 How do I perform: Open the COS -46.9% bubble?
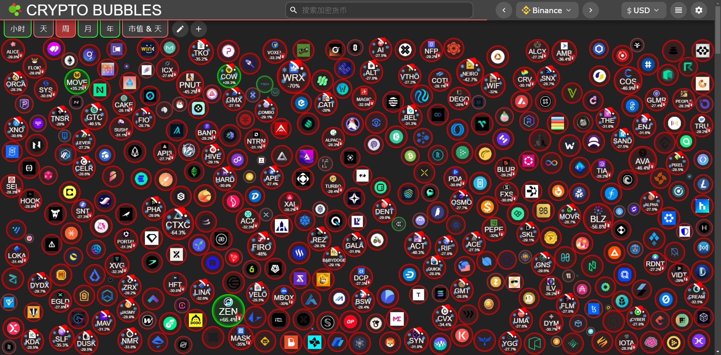[628, 80]
